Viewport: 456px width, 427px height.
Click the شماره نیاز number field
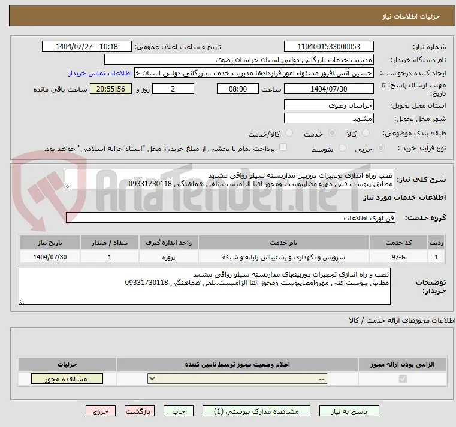(328, 47)
